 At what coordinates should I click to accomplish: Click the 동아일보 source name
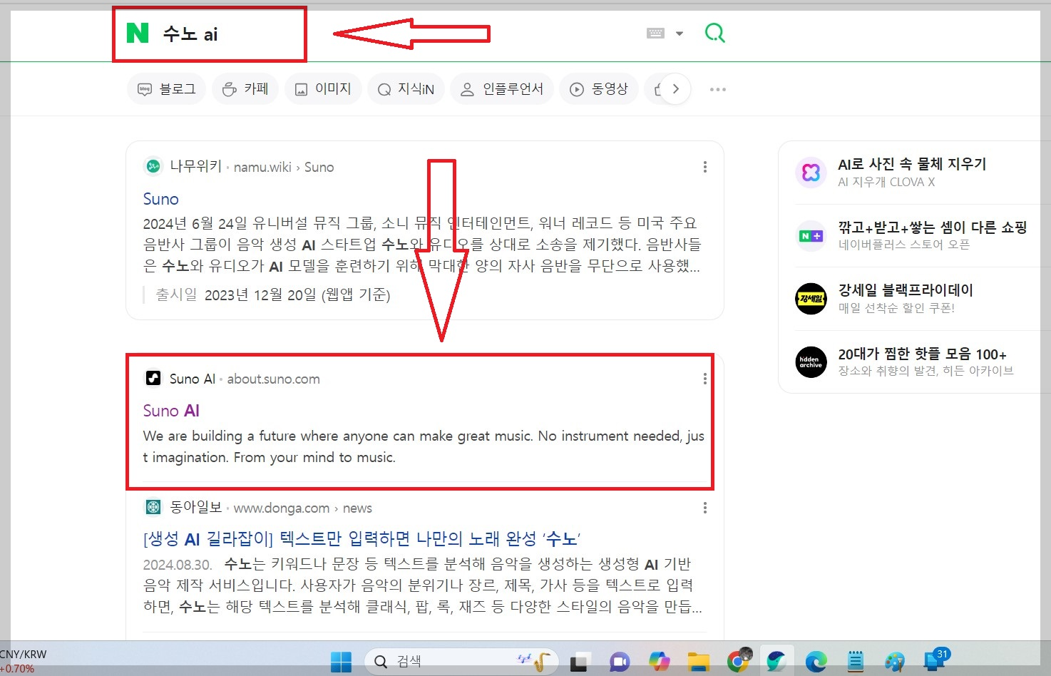pyautogui.click(x=196, y=508)
